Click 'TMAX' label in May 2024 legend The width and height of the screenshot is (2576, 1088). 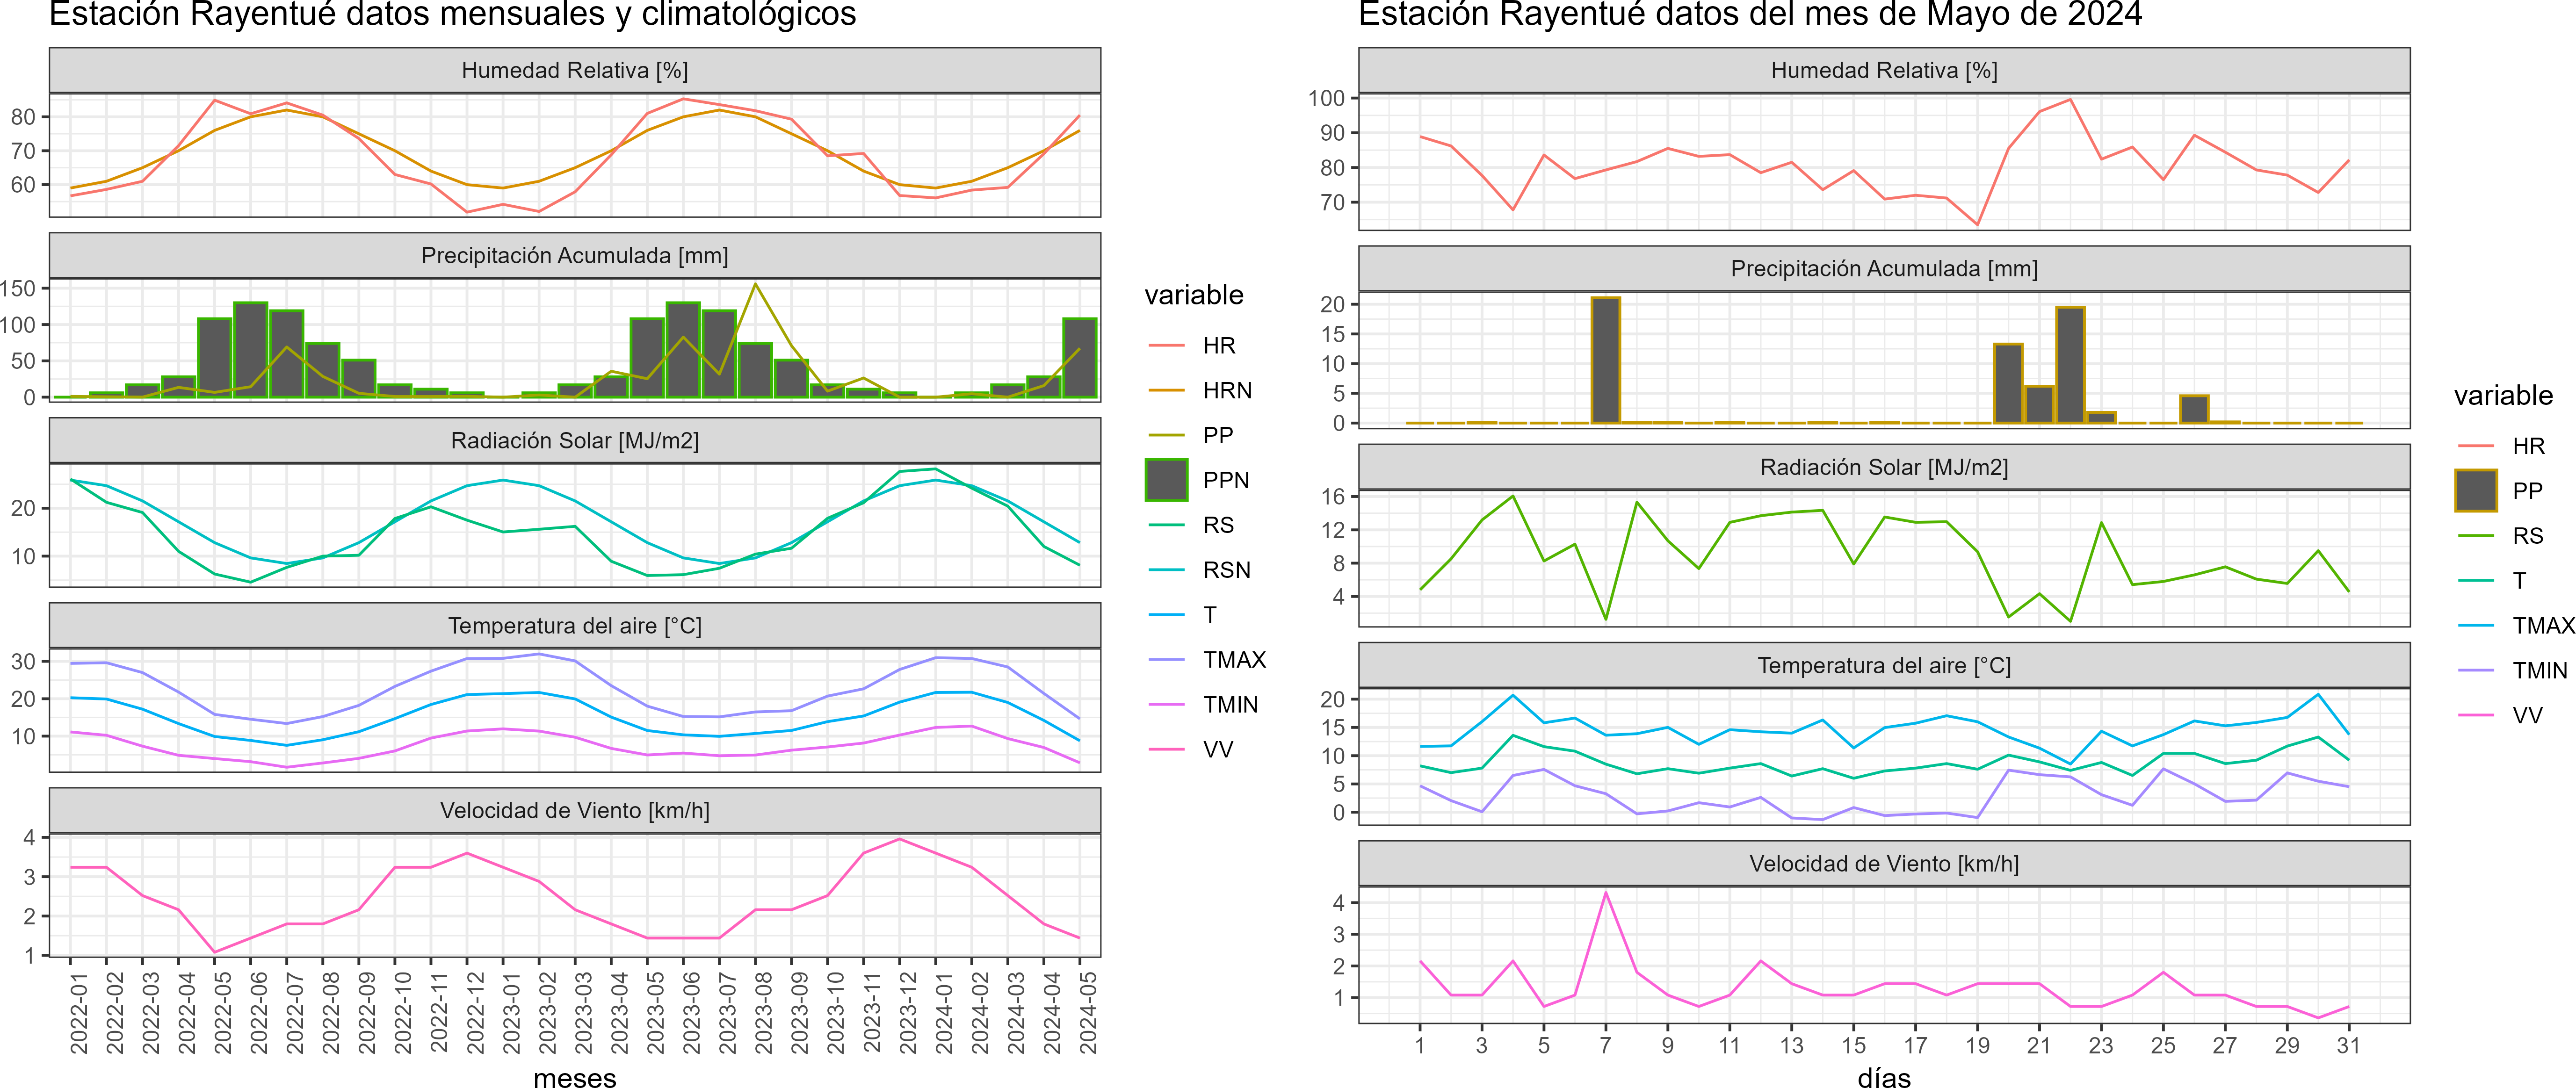click(2544, 626)
